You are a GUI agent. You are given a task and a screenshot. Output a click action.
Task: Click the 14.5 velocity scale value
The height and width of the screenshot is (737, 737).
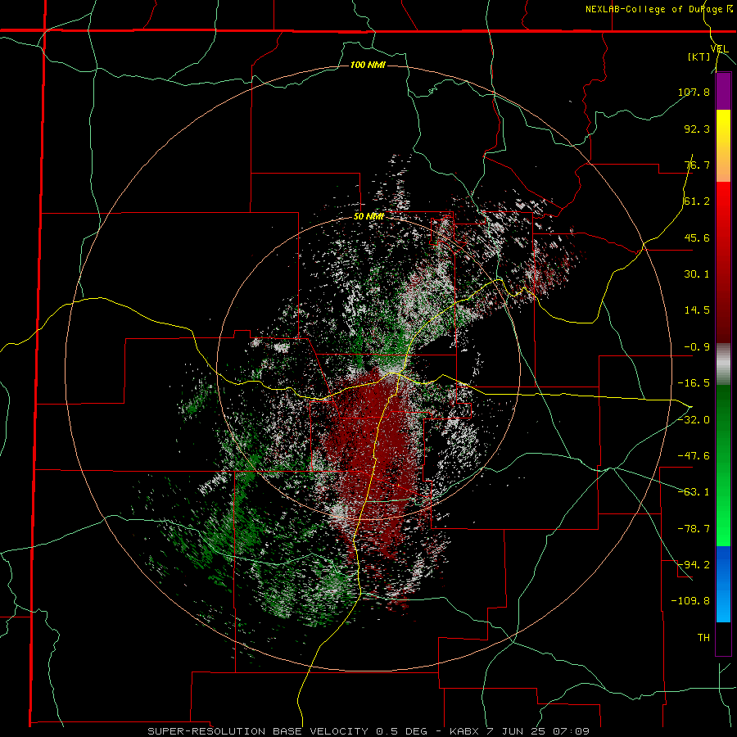pyautogui.click(x=697, y=310)
